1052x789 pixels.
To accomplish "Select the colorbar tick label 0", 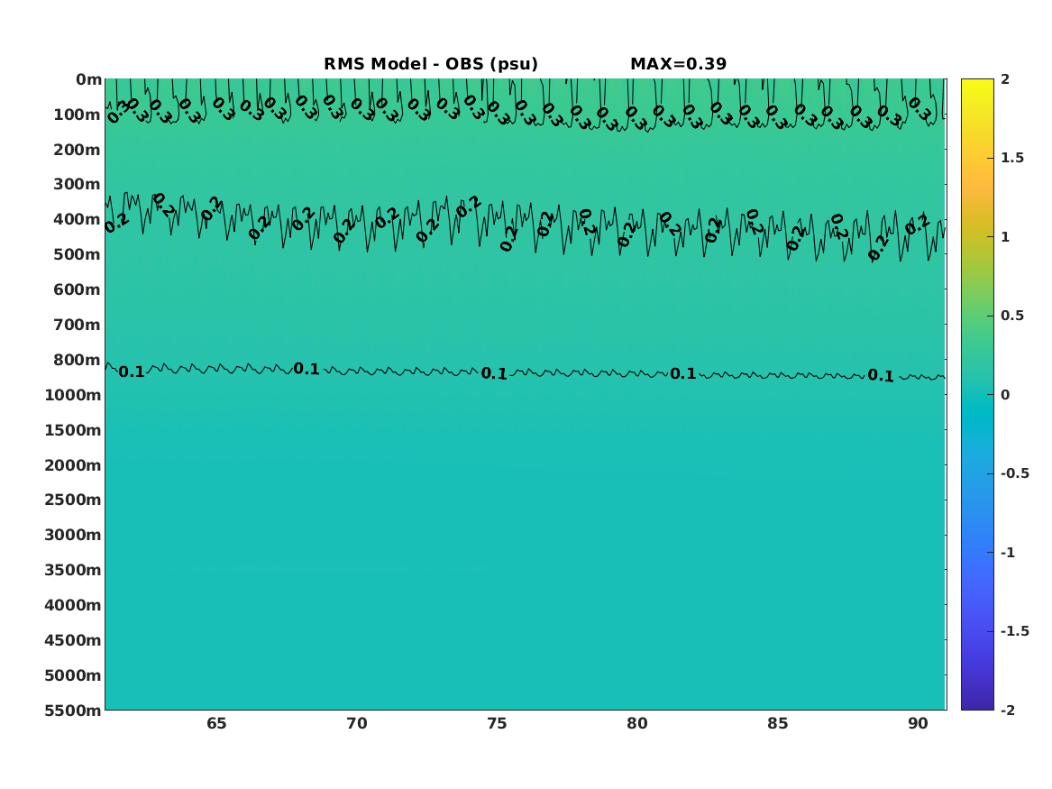I will tap(1005, 395).
